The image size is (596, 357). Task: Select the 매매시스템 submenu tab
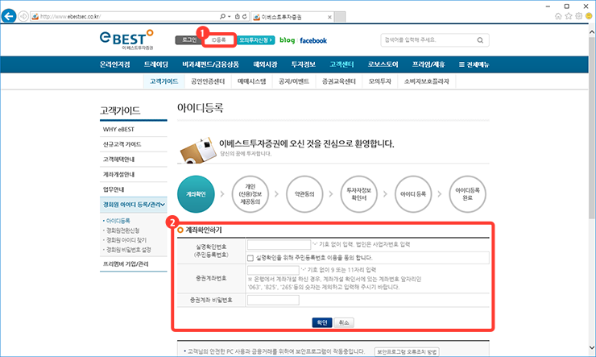pos(251,81)
